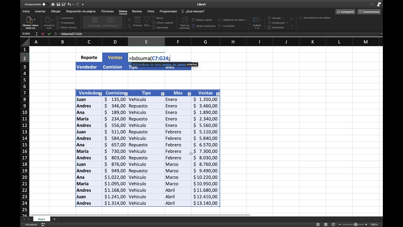Screen dimensions: 403x227
Task: Click Quitar duplicados
Action: click(x=203, y=26)
